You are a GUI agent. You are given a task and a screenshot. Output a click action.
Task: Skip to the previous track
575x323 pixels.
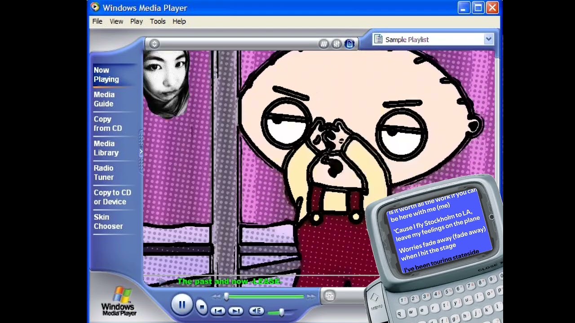click(x=218, y=310)
